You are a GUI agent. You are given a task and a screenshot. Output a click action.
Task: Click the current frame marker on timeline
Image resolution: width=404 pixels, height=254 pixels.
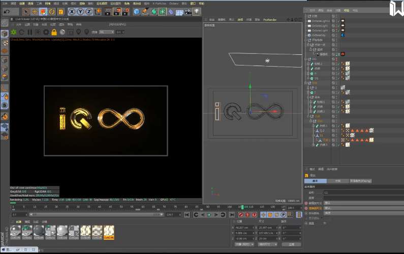[242, 207]
